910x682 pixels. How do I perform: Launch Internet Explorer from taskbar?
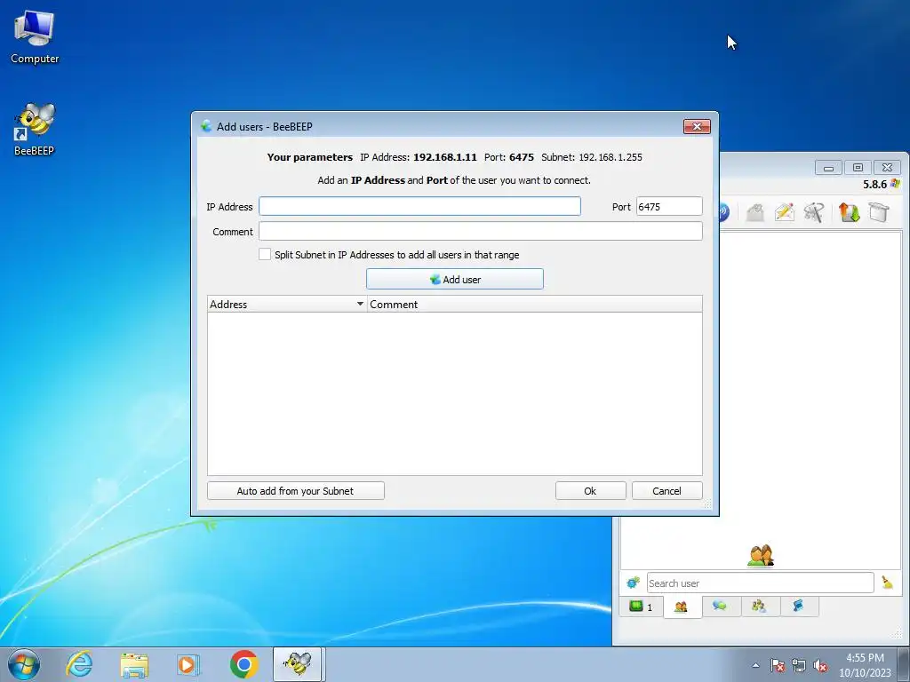(x=79, y=664)
